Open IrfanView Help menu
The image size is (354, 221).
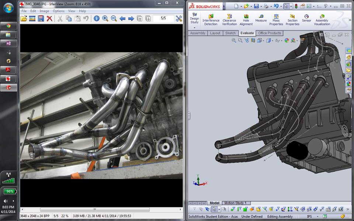(x=82, y=11)
